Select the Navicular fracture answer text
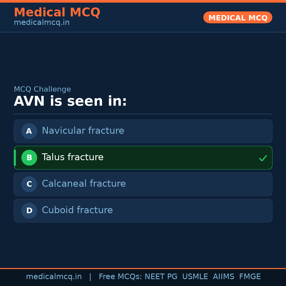Screen dimensions: 286x286 [x=83, y=131]
